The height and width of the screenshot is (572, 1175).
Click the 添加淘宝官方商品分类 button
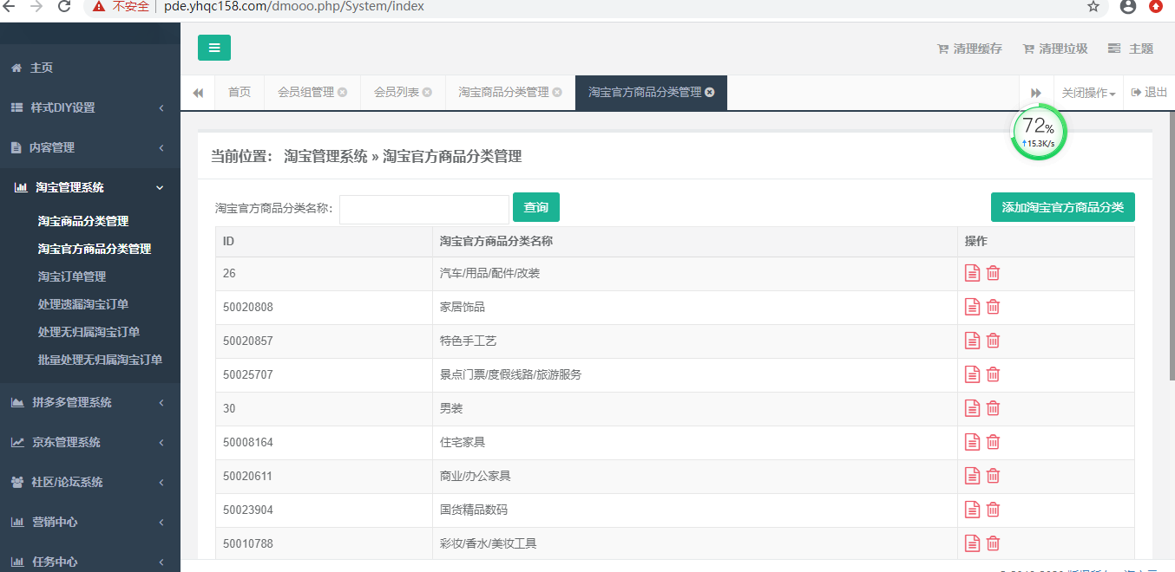[x=1062, y=207]
